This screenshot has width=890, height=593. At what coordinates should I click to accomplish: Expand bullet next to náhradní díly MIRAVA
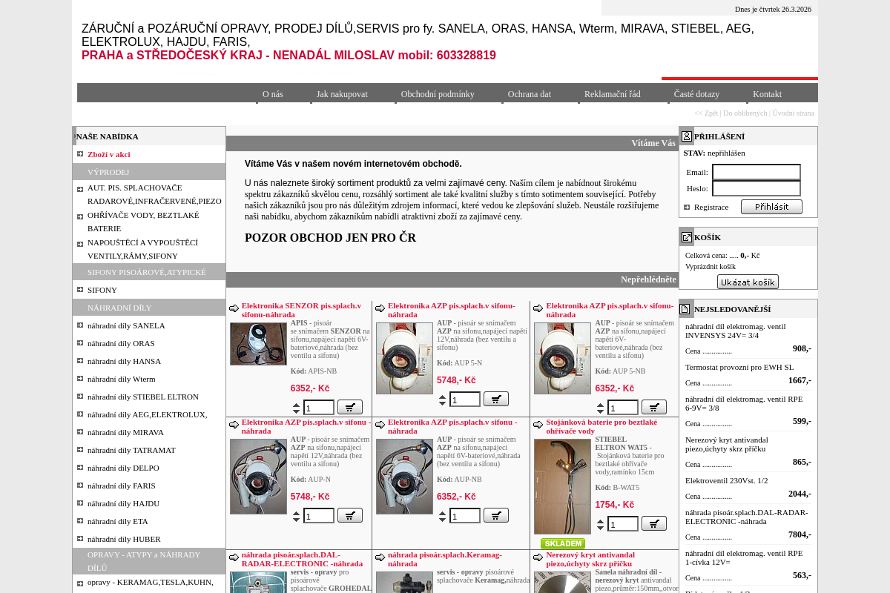[x=80, y=432]
